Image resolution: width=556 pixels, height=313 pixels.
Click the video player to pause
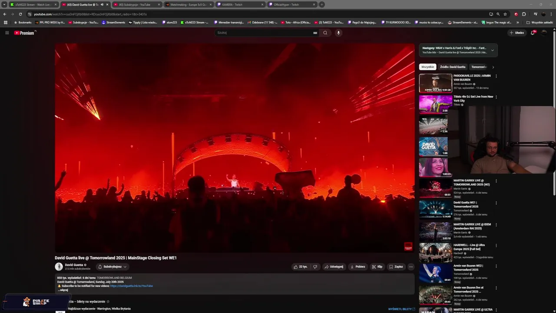pos(235,148)
